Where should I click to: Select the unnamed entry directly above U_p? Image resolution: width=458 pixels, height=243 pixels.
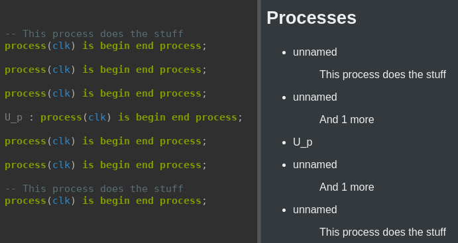(315, 97)
